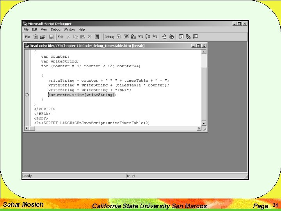Click the Select All toolbar icon
Image resolution: width=281 pixels, height=211 pixels.
click(x=97, y=37)
